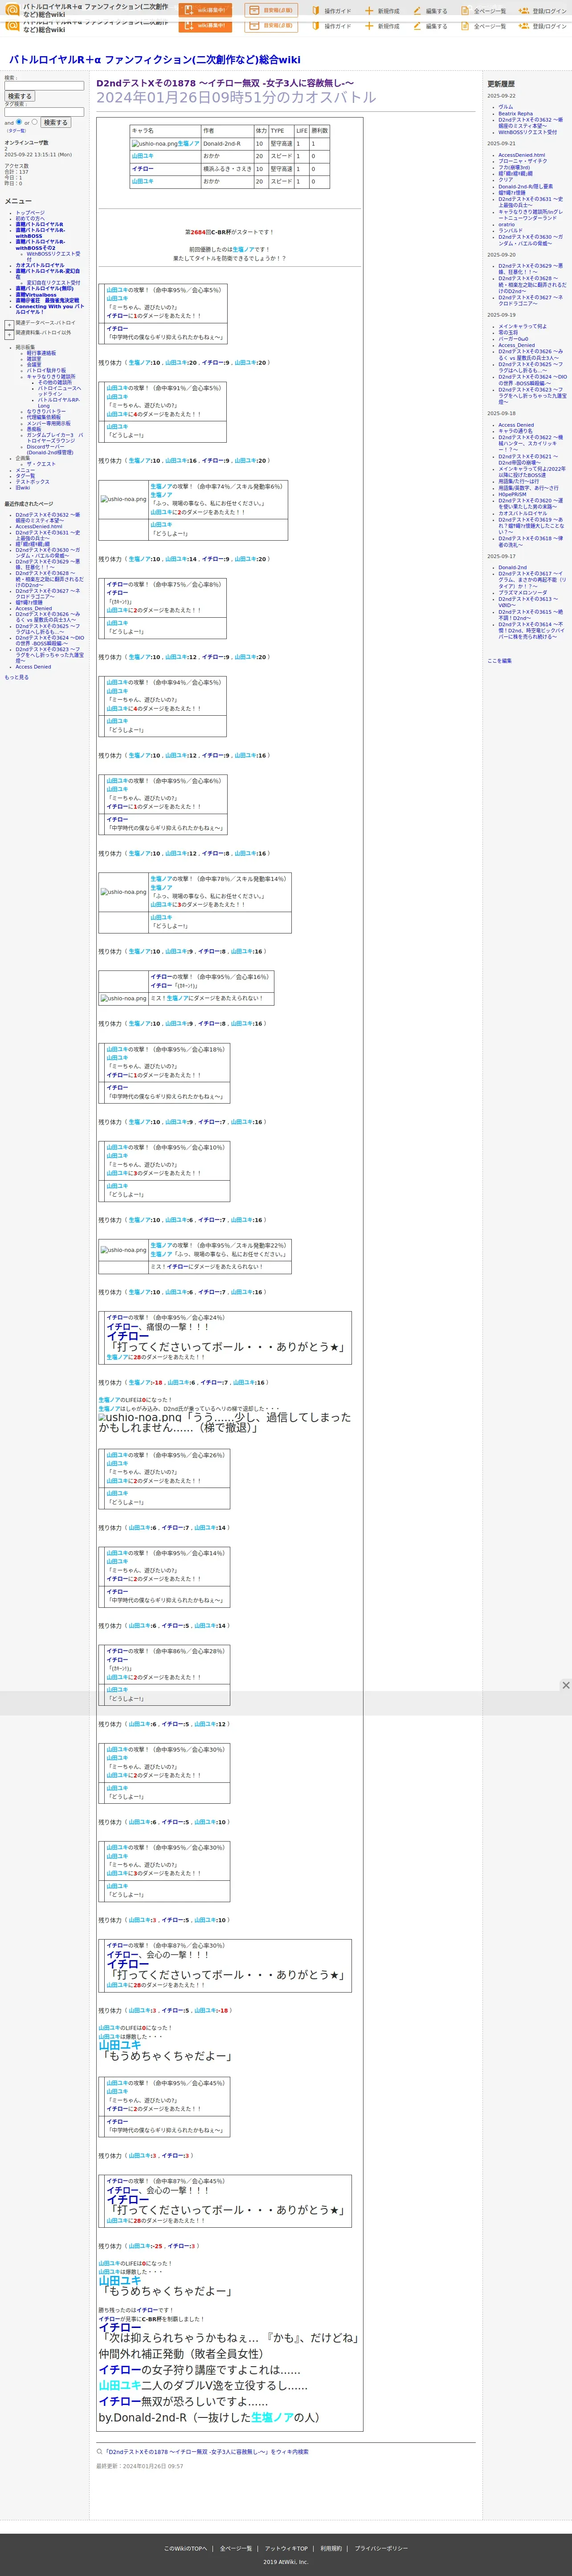Open H0pePRiSM history link
Screen dimensions: 572x2576
click(x=512, y=494)
